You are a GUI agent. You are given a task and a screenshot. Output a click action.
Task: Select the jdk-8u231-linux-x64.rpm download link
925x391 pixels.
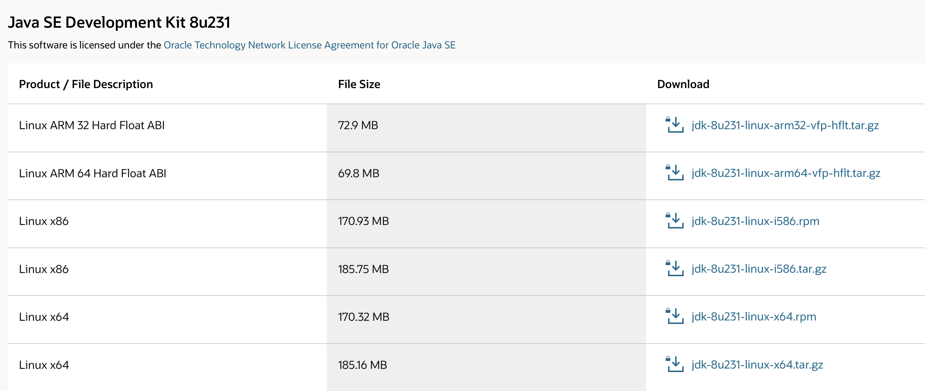753,317
